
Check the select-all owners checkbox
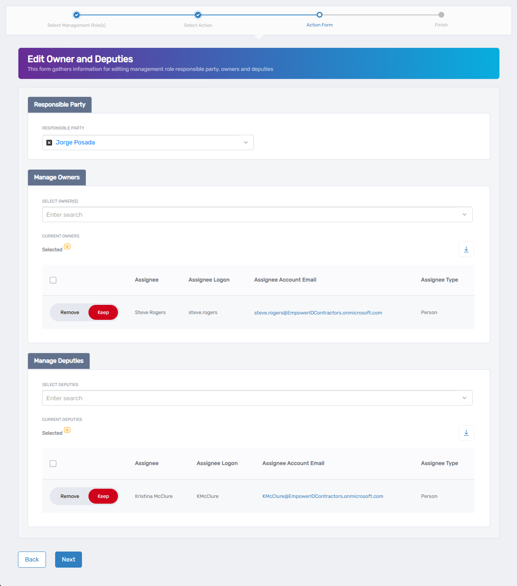pos(53,280)
